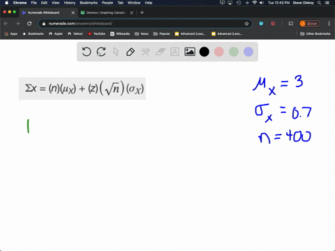Choose the blue pen color
Screen dimensions: 335x251
tap(248, 52)
